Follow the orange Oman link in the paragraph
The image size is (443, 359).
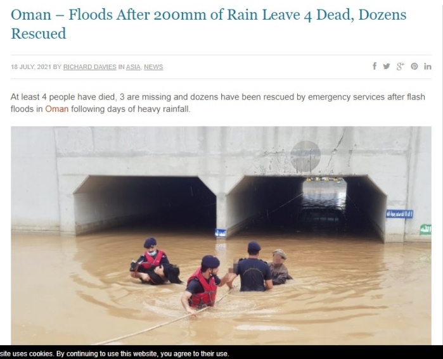[57, 109]
